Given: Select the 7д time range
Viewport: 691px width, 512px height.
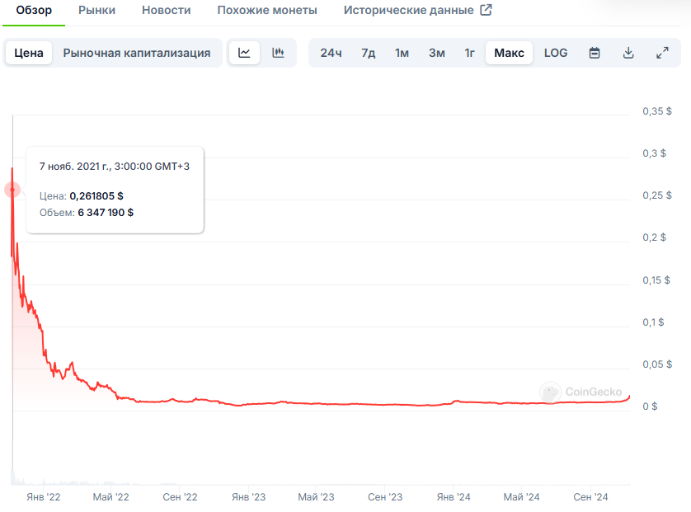Looking at the screenshot, I should click(x=368, y=53).
